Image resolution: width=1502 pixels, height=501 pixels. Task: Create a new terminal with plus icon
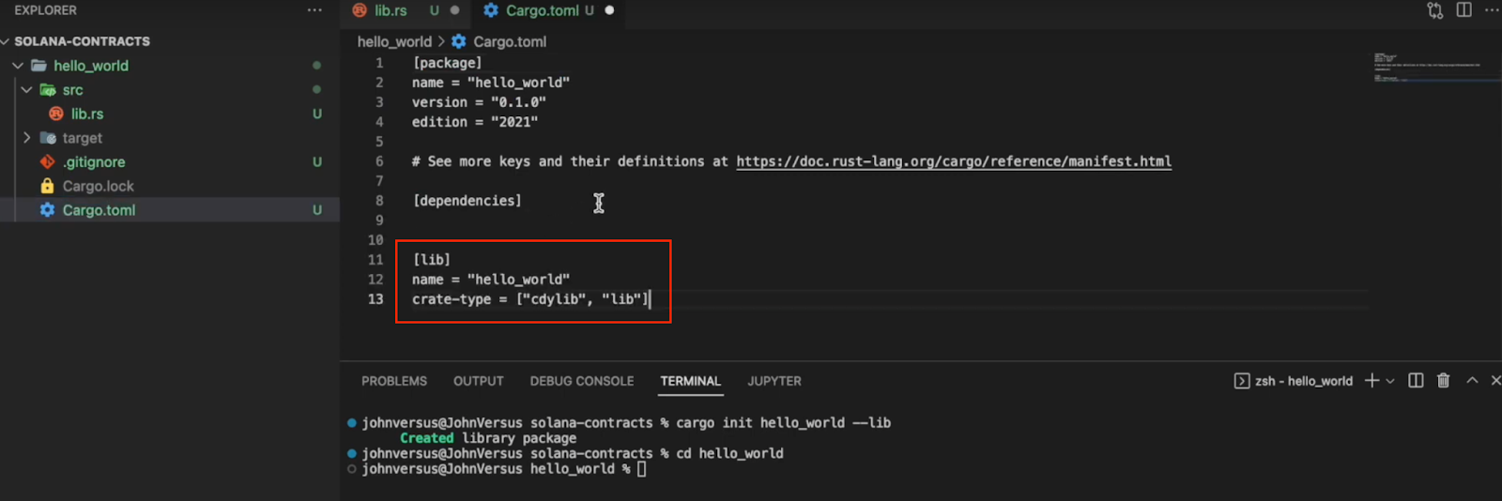pyautogui.click(x=1372, y=380)
